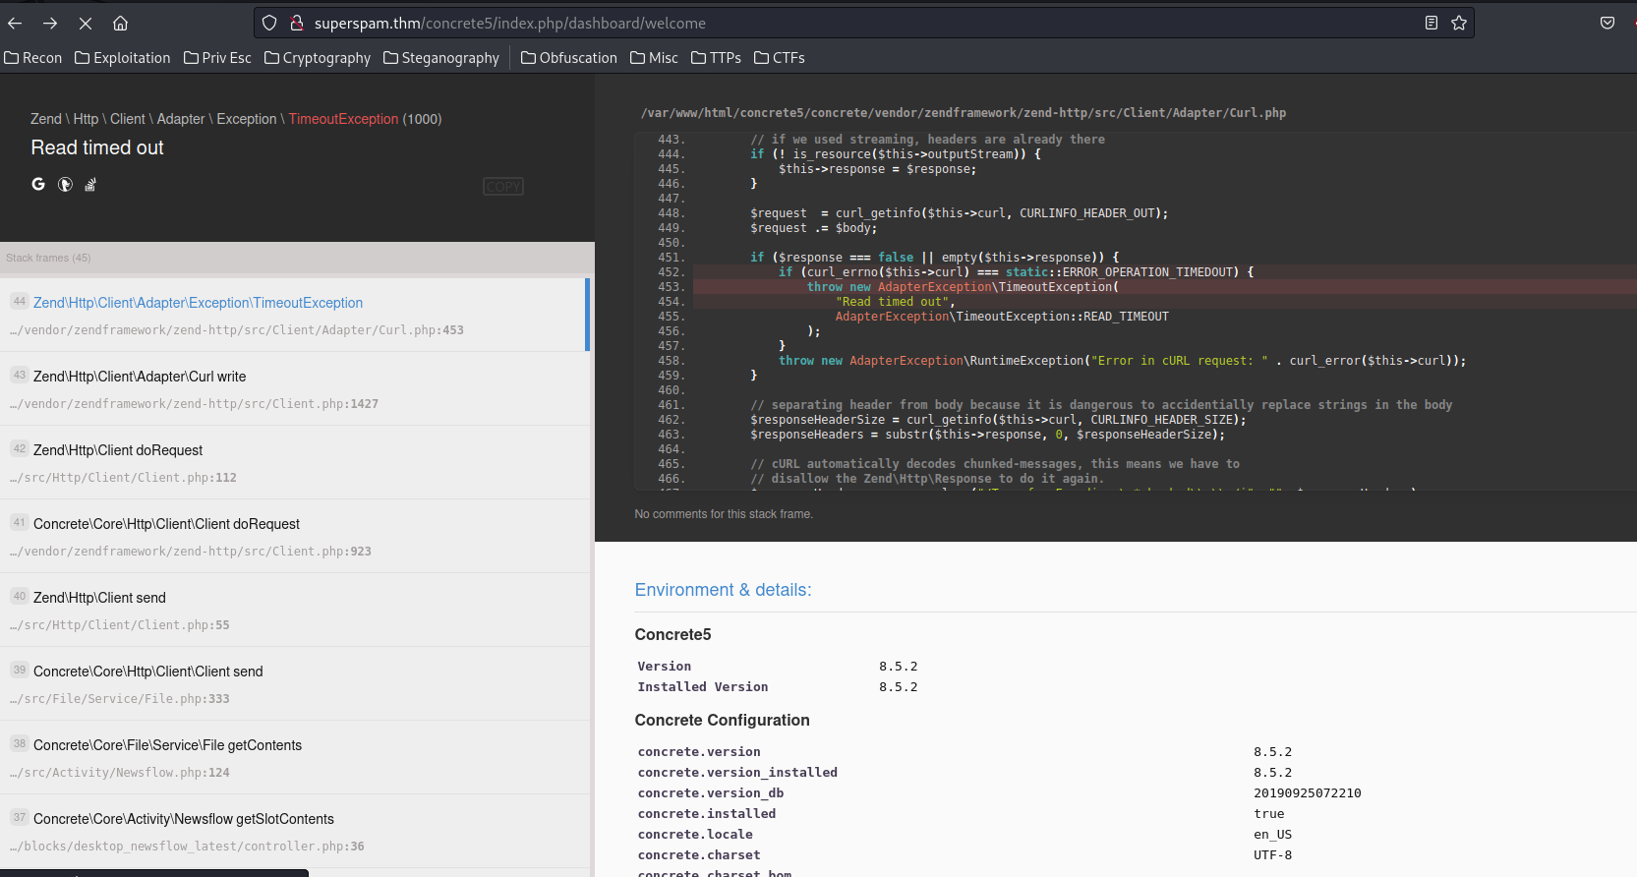This screenshot has height=877, width=1637.
Task: Select frame 42 Zend Http Client doRequest
Action: click(x=295, y=462)
